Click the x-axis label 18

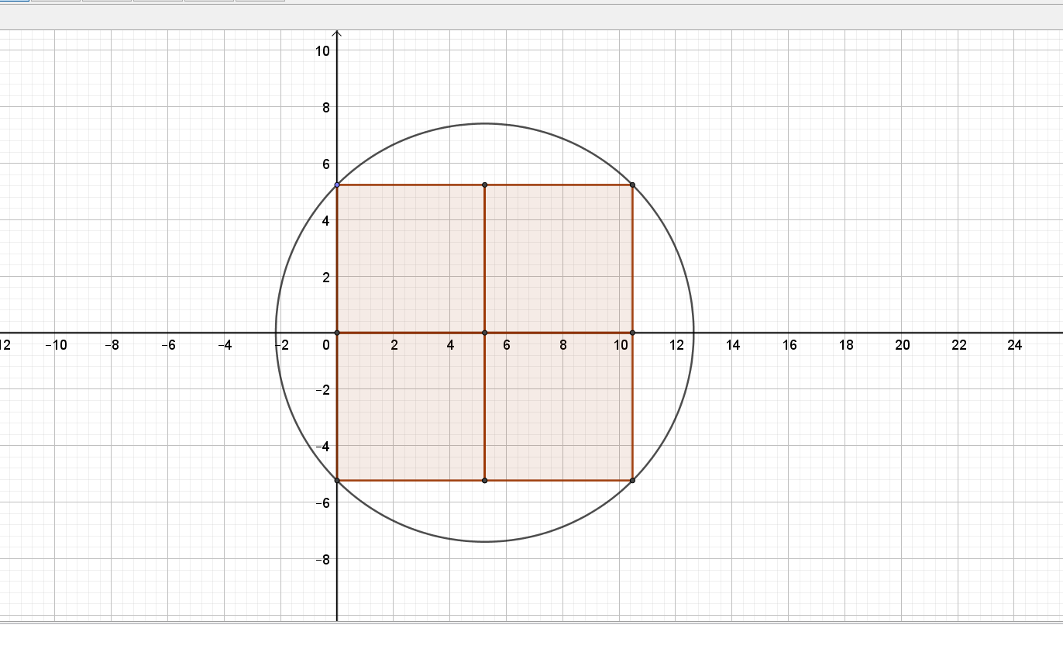(x=846, y=345)
